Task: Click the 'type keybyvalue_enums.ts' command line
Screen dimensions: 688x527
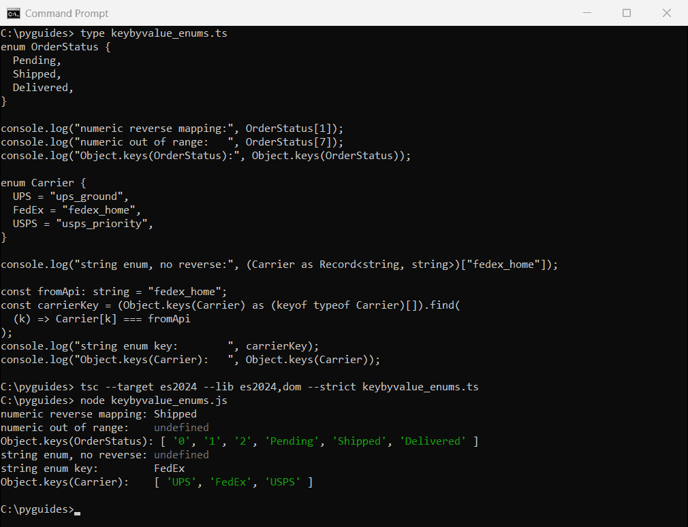Action: [x=114, y=33]
